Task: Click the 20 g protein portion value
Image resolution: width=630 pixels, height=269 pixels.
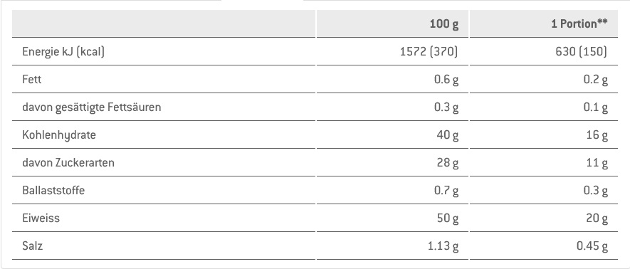Action: click(597, 218)
